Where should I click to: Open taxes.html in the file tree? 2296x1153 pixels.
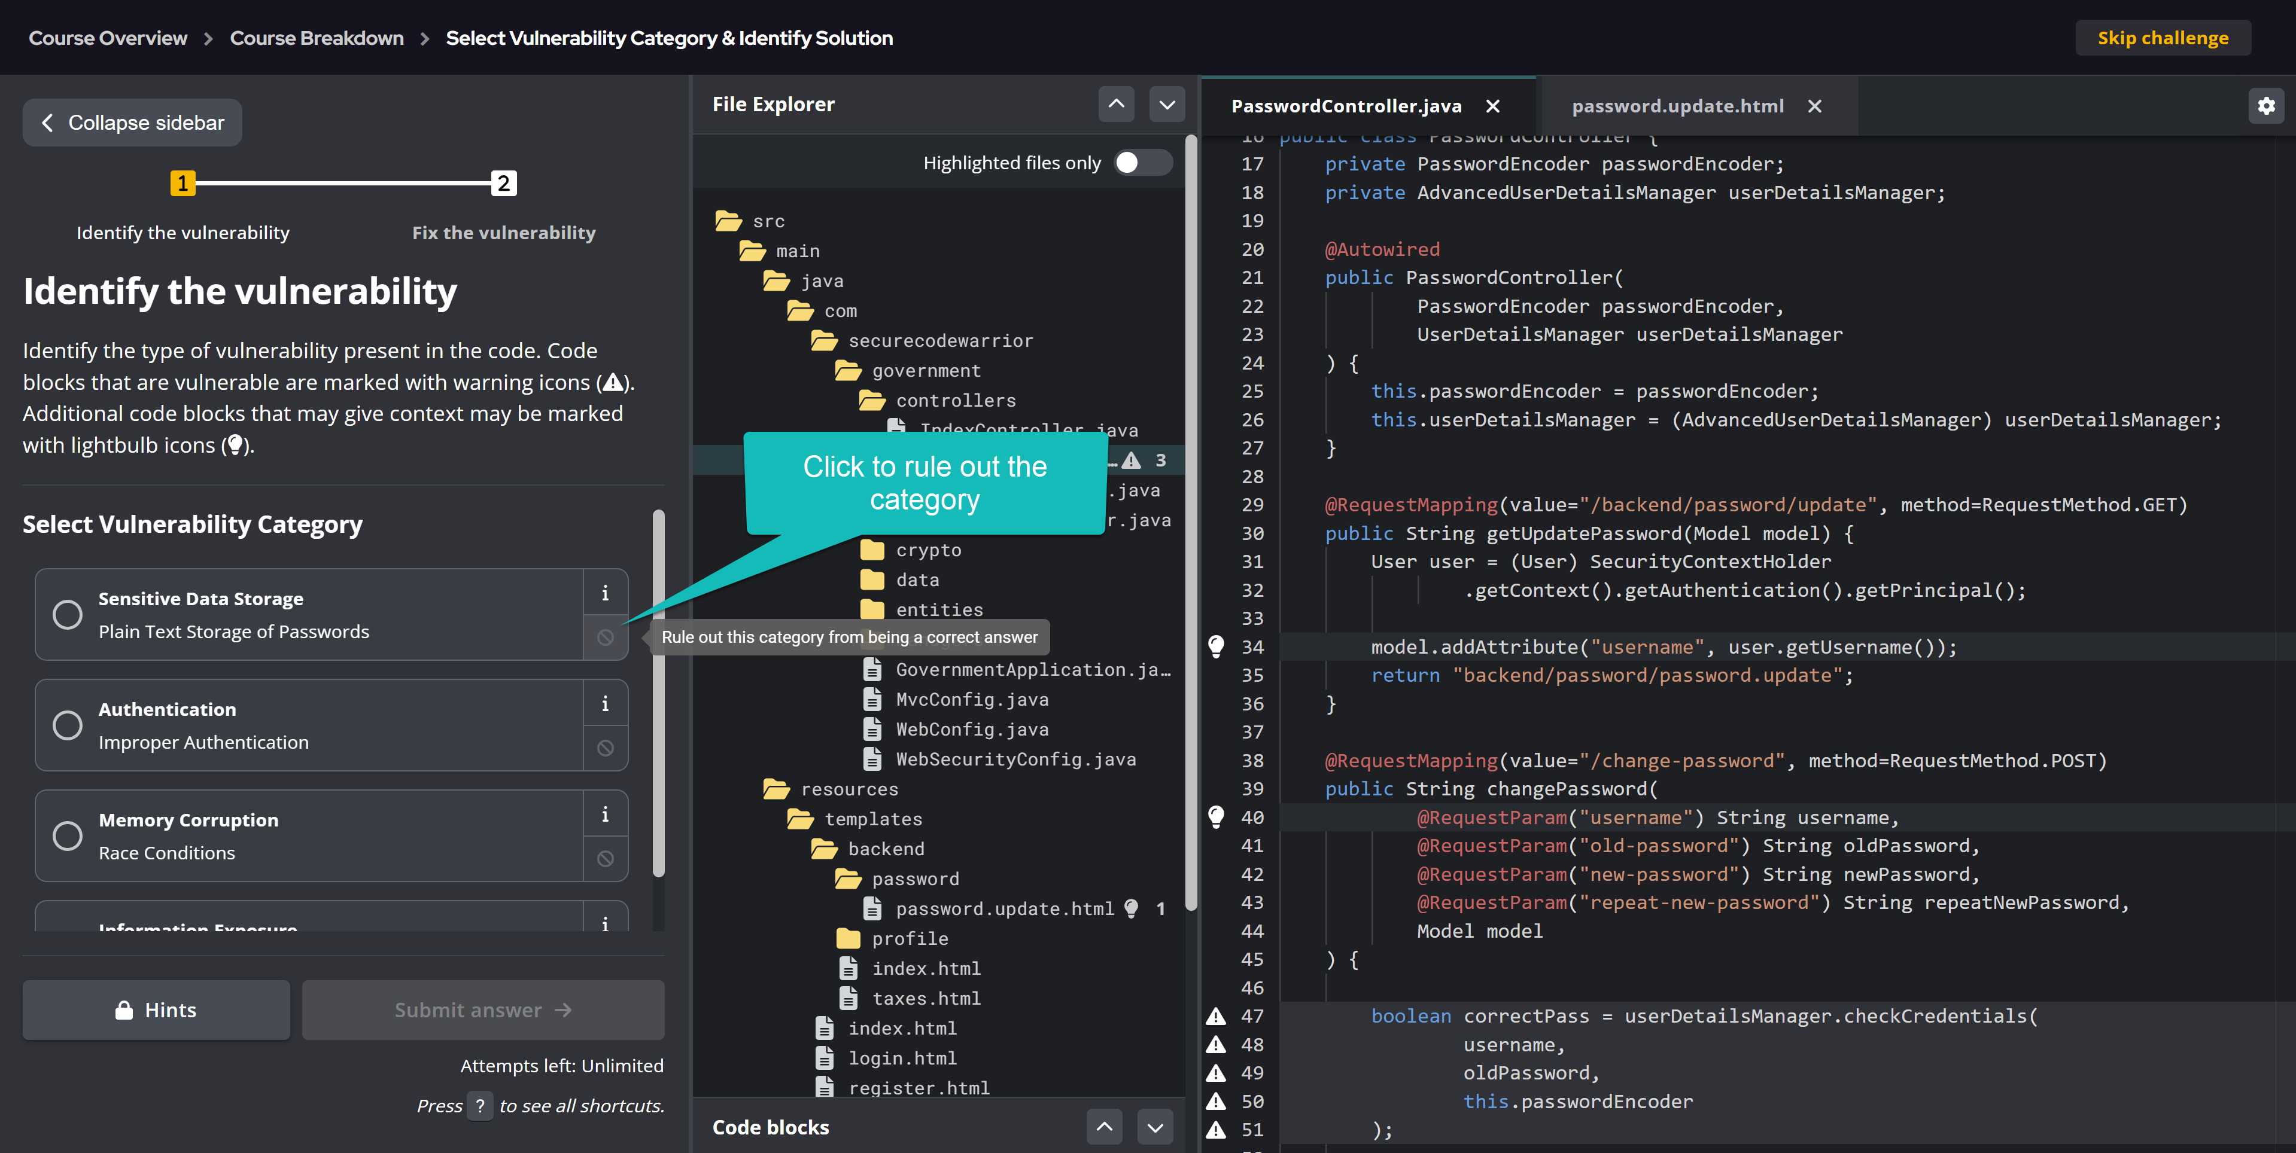(910, 998)
